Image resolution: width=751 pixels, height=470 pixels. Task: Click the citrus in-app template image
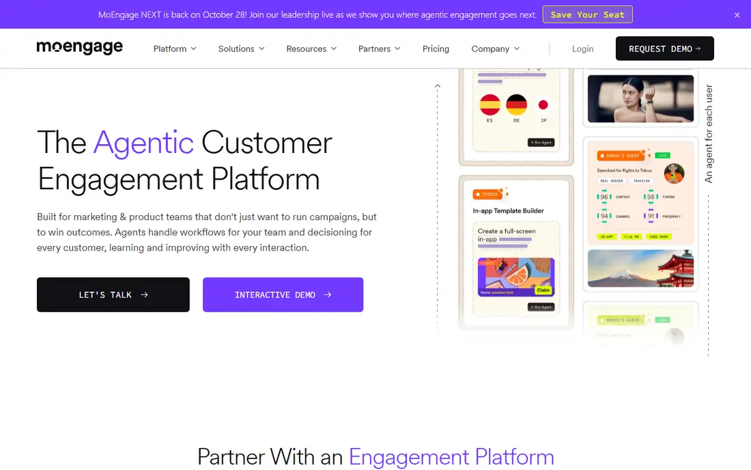click(516, 277)
